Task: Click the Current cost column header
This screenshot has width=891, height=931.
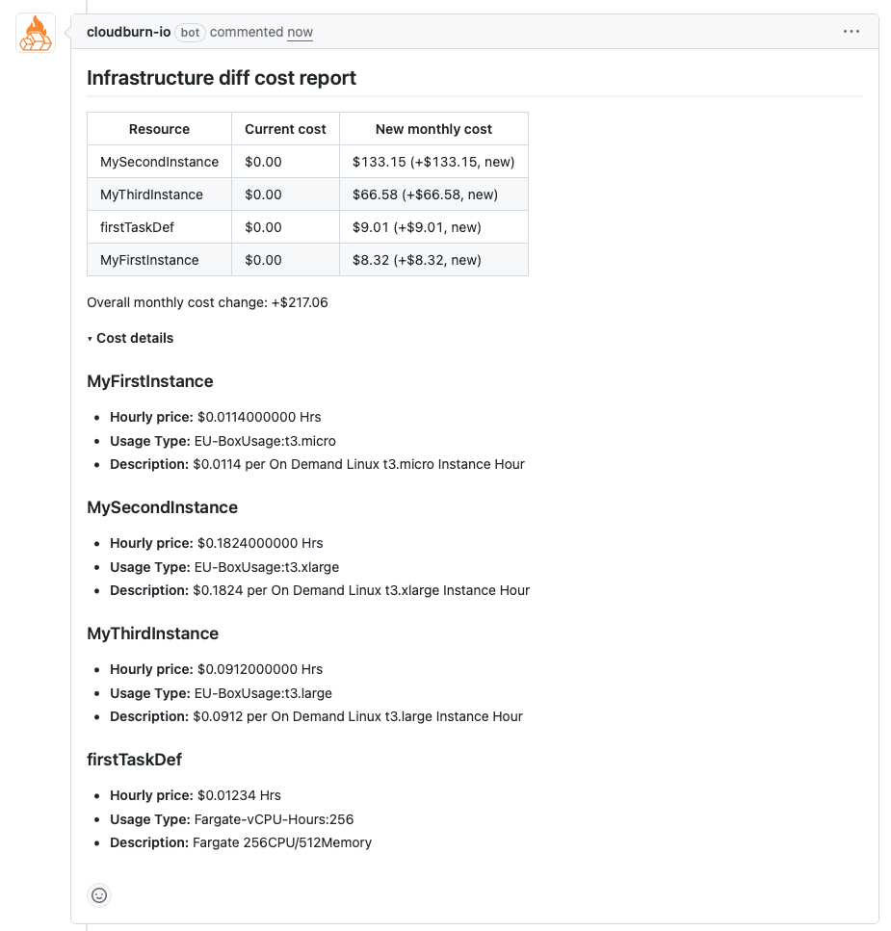Action: pyautogui.click(x=285, y=128)
